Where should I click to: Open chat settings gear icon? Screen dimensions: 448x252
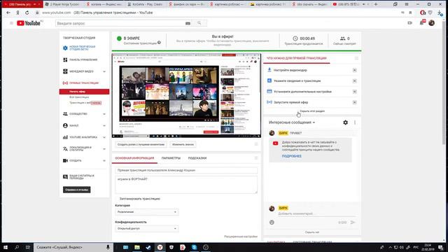pyautogui.click(x=345, y=122)
